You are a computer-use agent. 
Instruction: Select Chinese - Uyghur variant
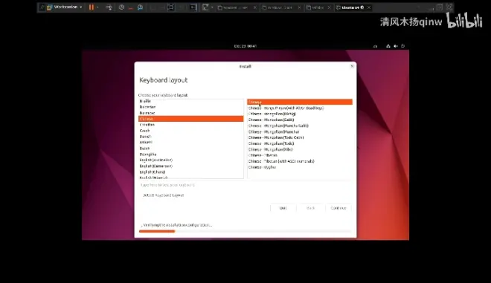300,167
